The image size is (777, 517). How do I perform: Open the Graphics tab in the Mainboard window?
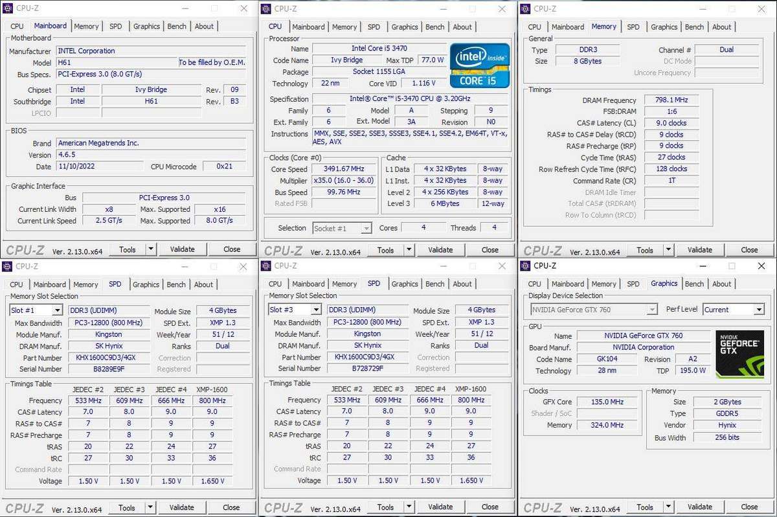[147, 26]
